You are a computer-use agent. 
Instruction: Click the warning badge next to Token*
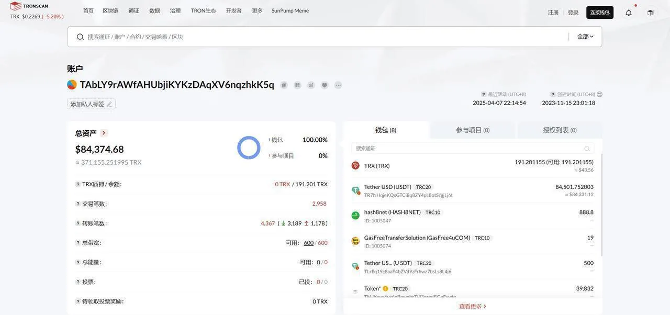(385, 288)
